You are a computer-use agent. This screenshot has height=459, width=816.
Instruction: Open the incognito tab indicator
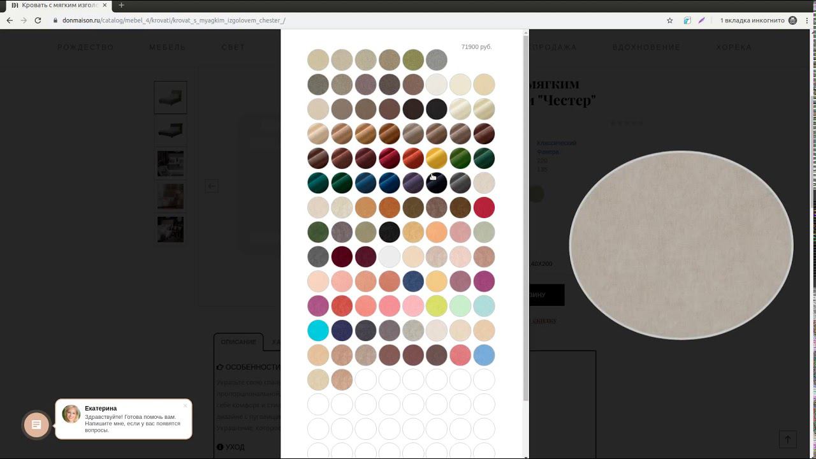point(758,20)
